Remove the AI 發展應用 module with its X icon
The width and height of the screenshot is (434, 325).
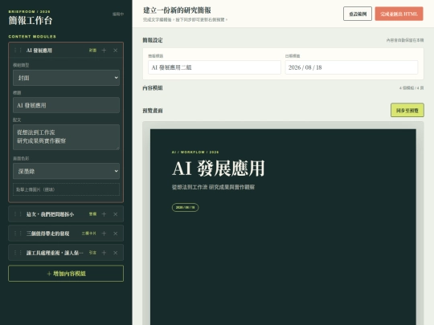click(x=116, y=51)
